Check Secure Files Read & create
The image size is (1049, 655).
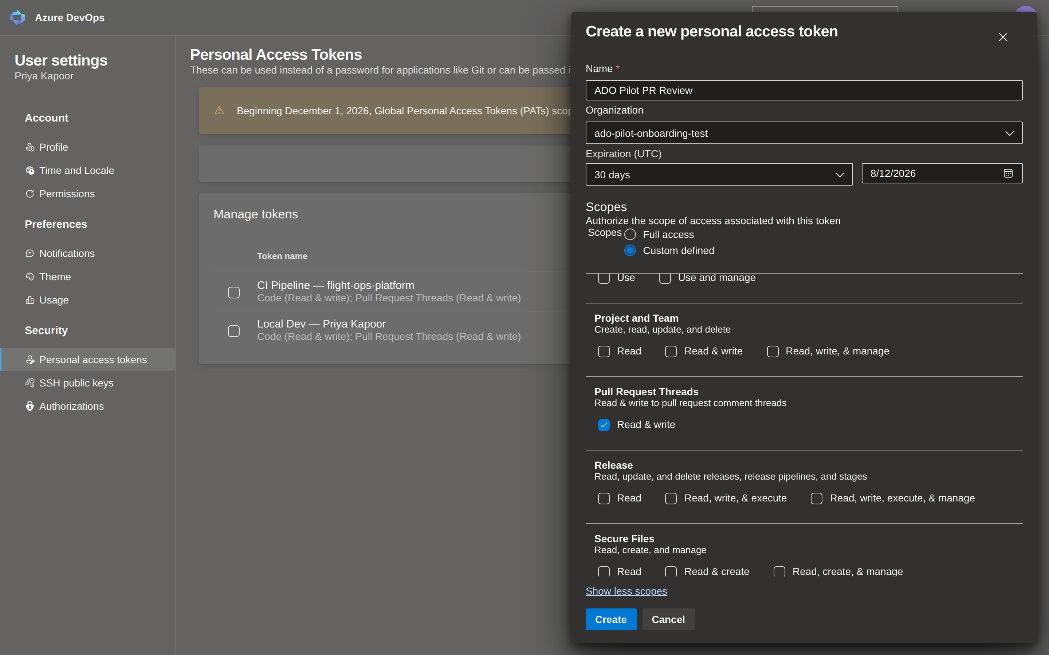point(671,571)
